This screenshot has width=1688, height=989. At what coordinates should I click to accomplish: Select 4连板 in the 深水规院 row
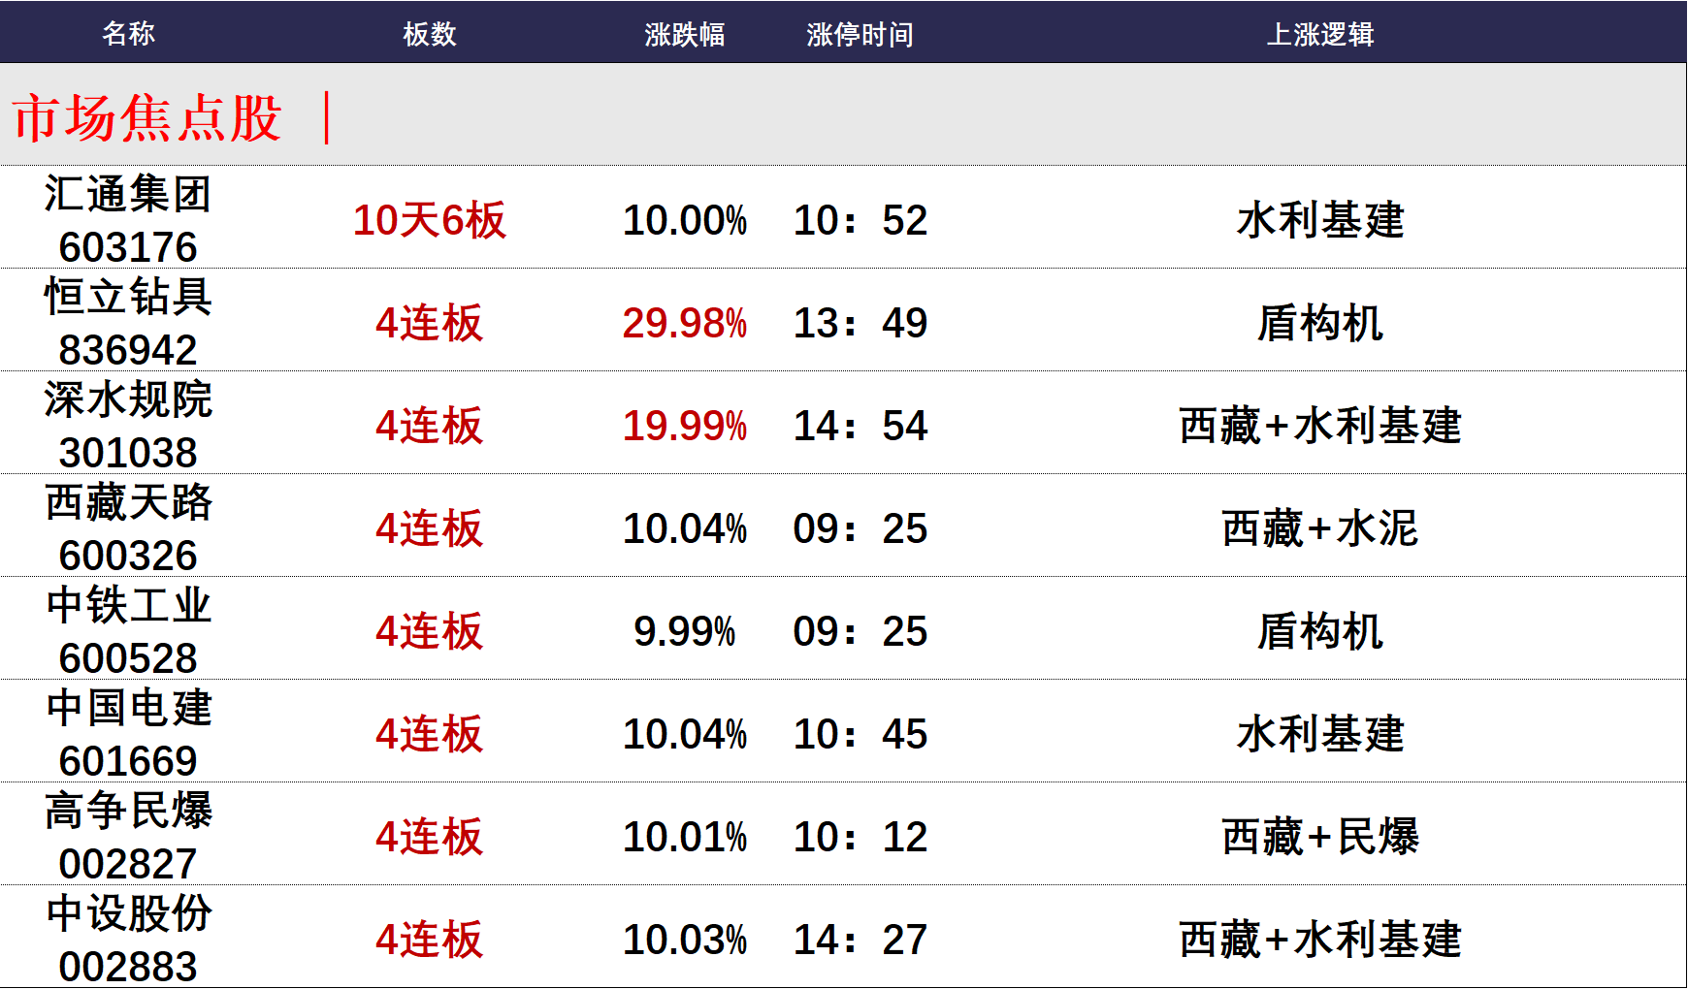pos(430,426)
